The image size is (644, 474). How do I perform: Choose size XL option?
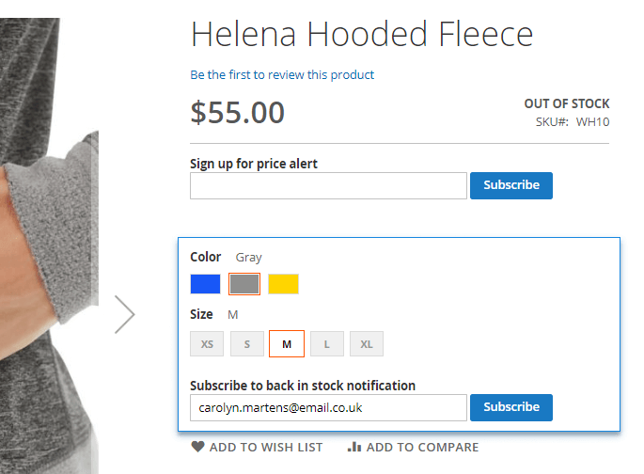pos(367,344)
